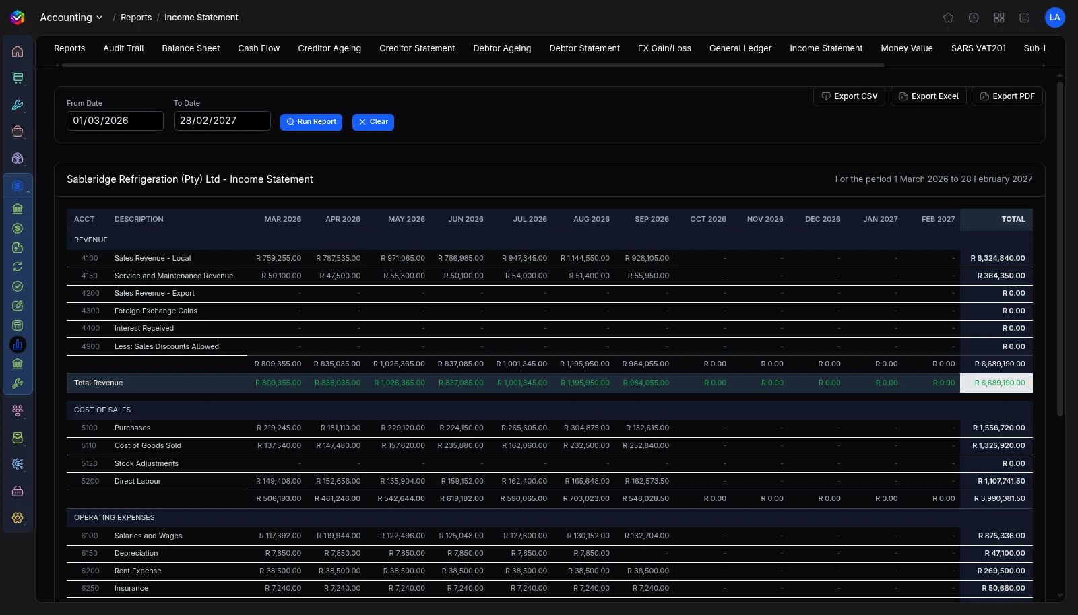This screenshot has height=615, width=1078.
Task: Click the star favorites icon in header
Action: pyautogui.click(x=948, y=18)
